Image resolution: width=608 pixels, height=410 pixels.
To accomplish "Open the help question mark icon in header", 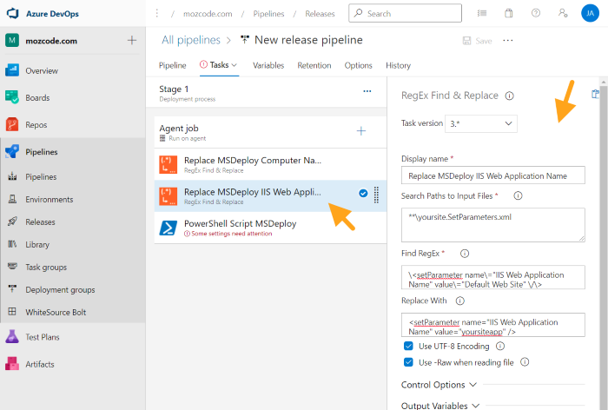I will (x=535, y=14).
